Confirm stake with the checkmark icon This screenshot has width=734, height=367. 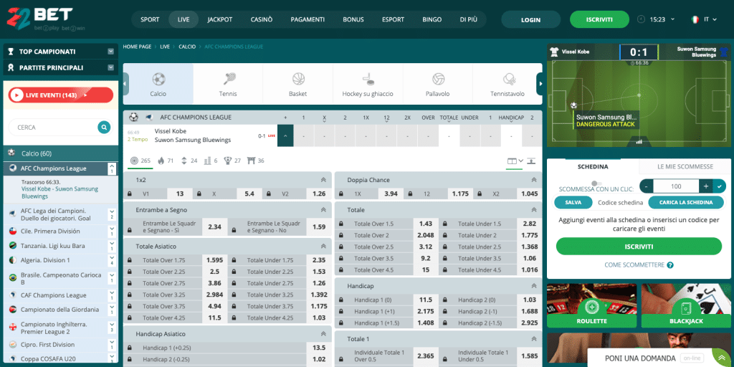(x=718, y=186)
